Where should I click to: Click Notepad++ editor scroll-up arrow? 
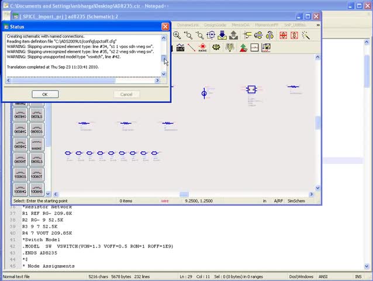coord(367,42)
